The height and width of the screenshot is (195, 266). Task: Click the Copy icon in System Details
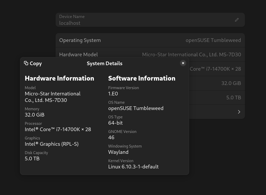(x=26, y=63)
